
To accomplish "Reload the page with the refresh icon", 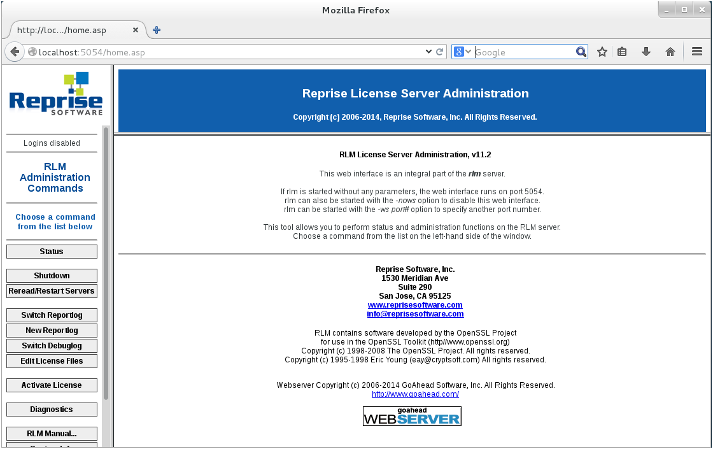I will pos(440,52).
